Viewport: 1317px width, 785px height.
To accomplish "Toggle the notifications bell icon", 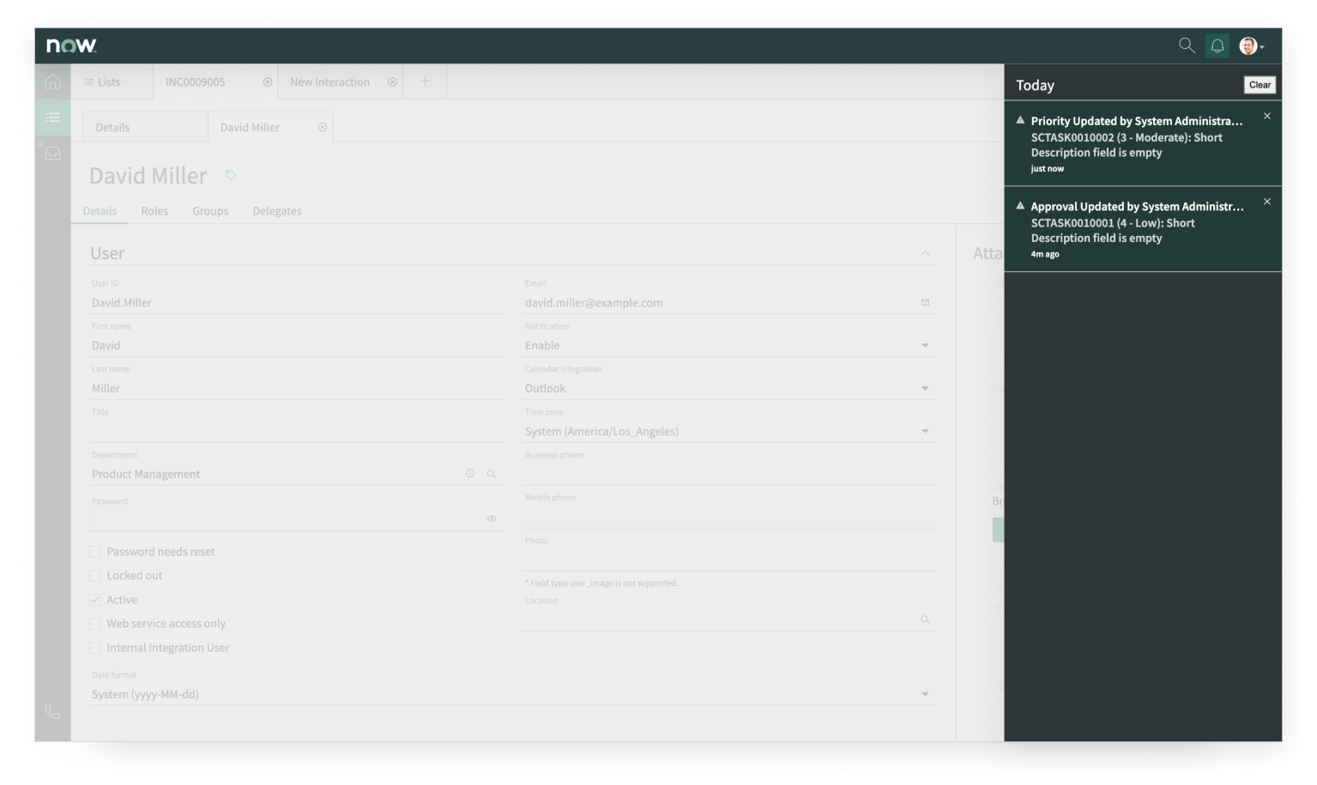I will [1217, 46].
